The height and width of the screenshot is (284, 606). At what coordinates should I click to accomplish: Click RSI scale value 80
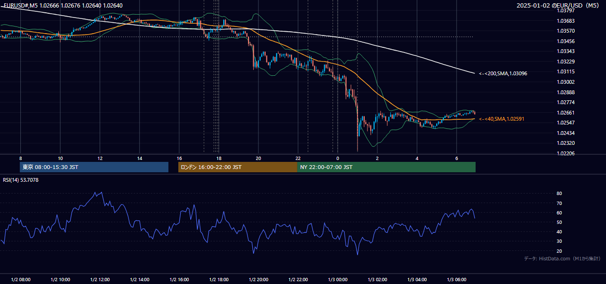560,194
